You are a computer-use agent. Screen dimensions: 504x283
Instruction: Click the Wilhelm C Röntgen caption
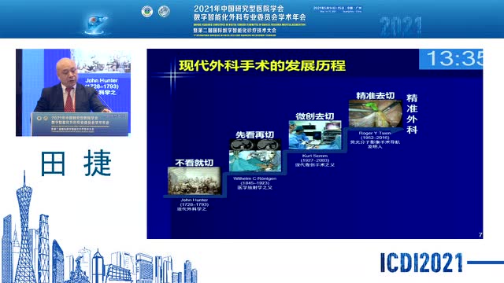click(255, 183)
